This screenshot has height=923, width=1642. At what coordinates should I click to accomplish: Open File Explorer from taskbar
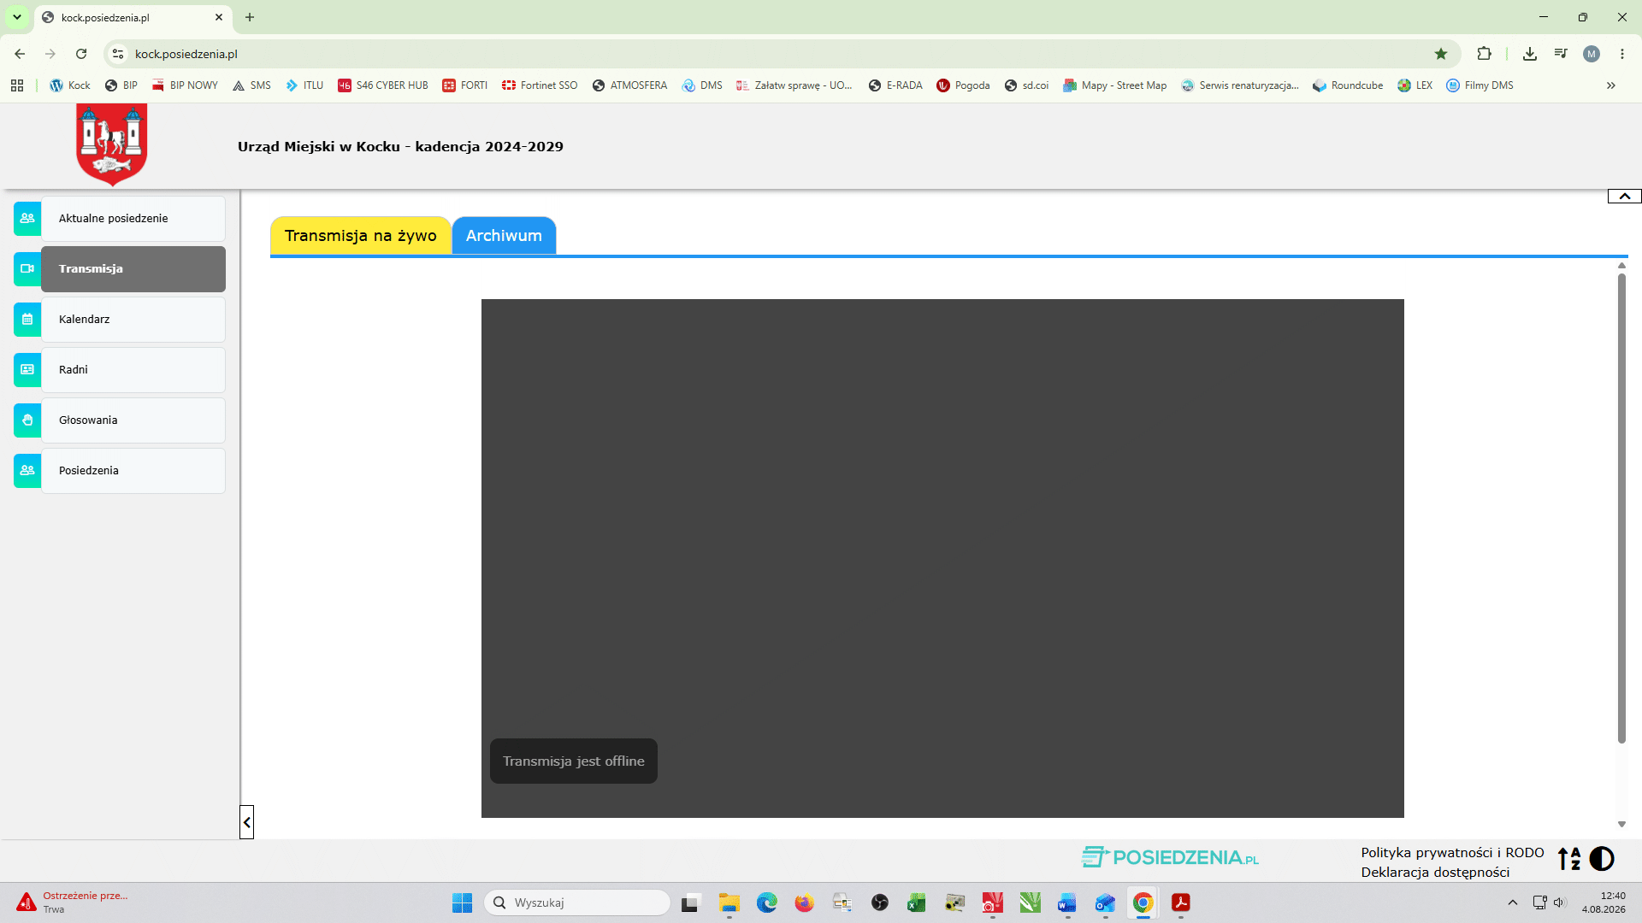pyautogui.click(x=729, y=902)
